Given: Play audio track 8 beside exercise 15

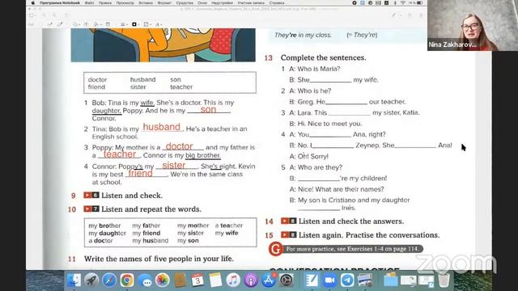Looking at the screenshot, I should click(x=289, y=235).
